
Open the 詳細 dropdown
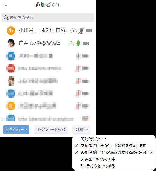(81, 130)
